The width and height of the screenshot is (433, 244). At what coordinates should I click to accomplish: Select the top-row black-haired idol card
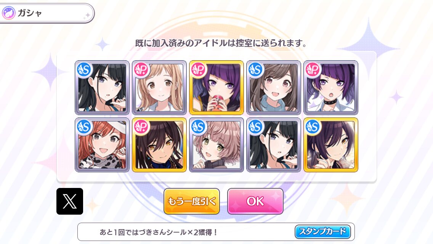[x=102, y=88]
